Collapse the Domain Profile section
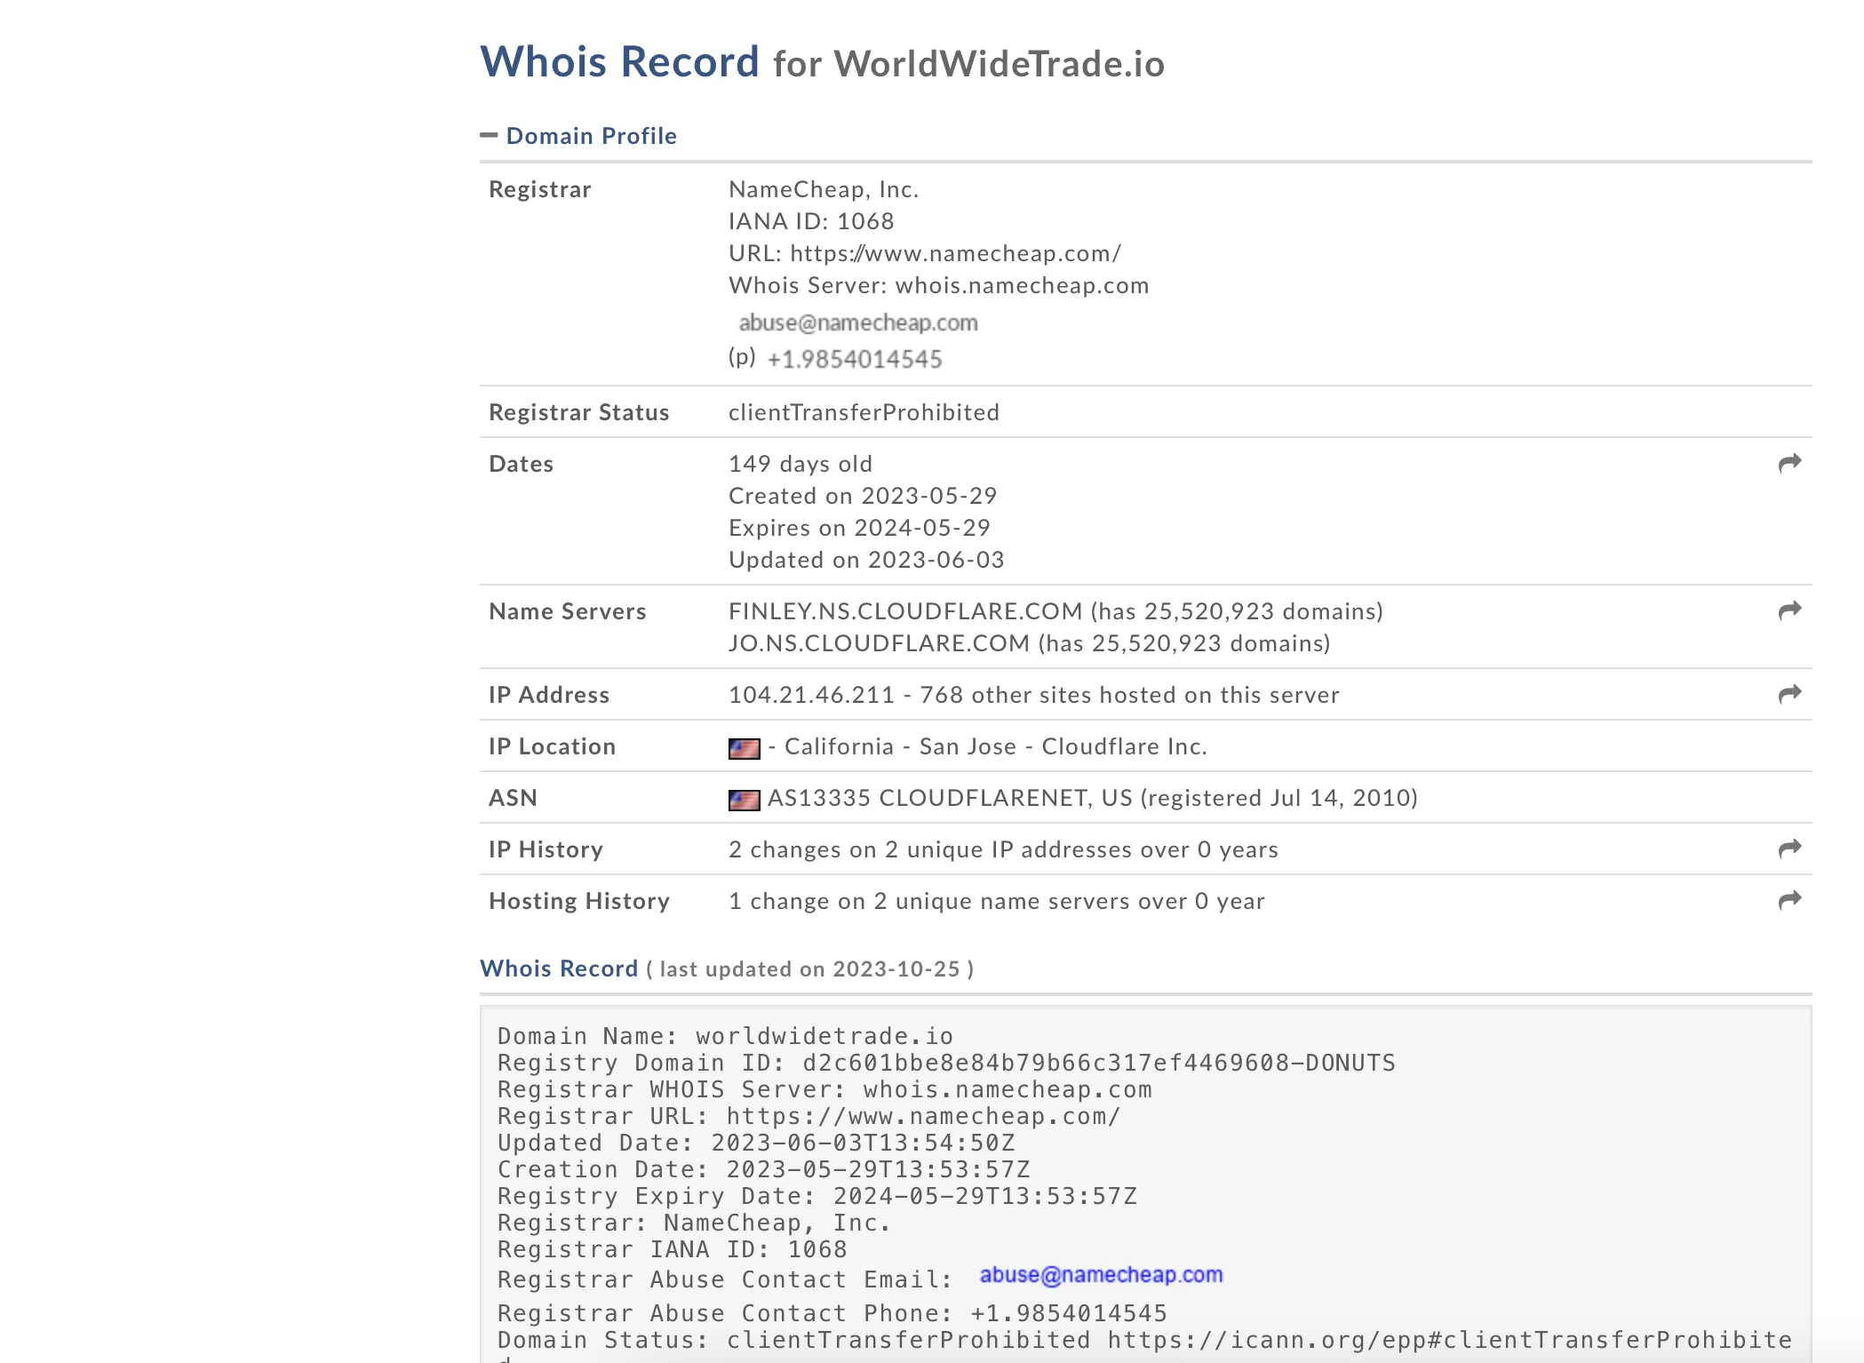This screenshot has width=1864, height=1363. pos(488,136)
